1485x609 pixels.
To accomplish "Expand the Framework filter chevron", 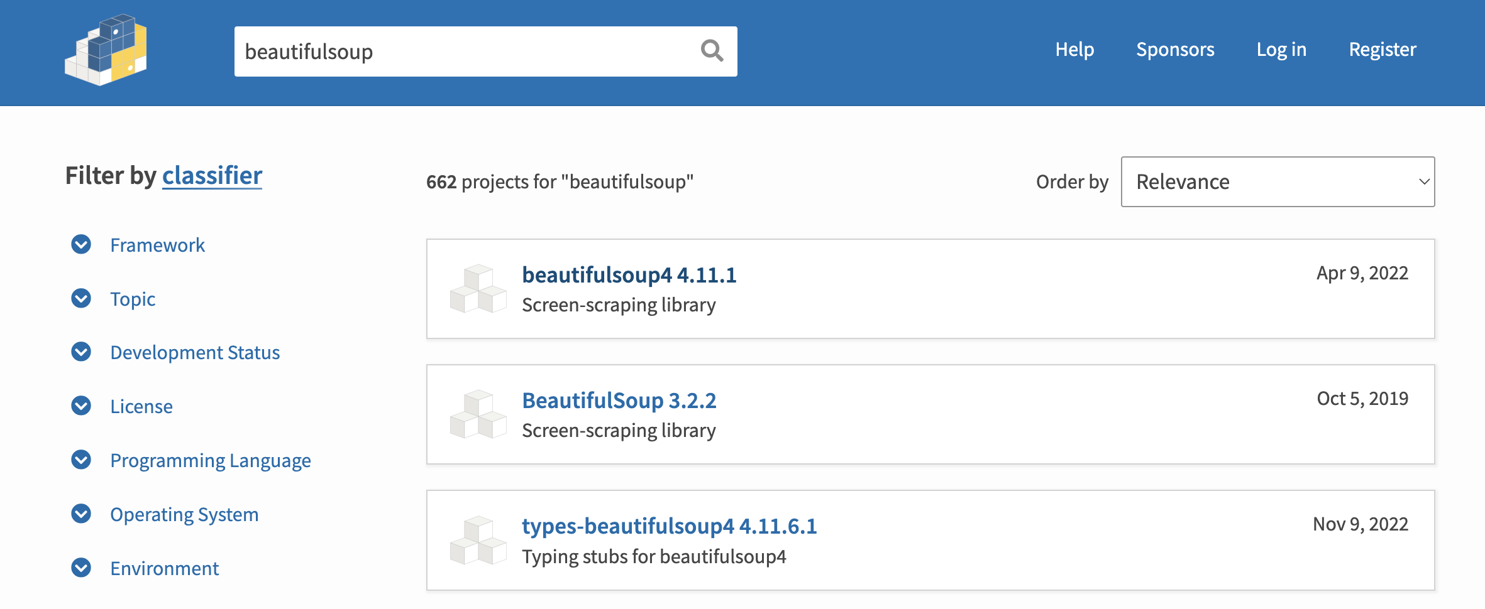I will [81, 244].
